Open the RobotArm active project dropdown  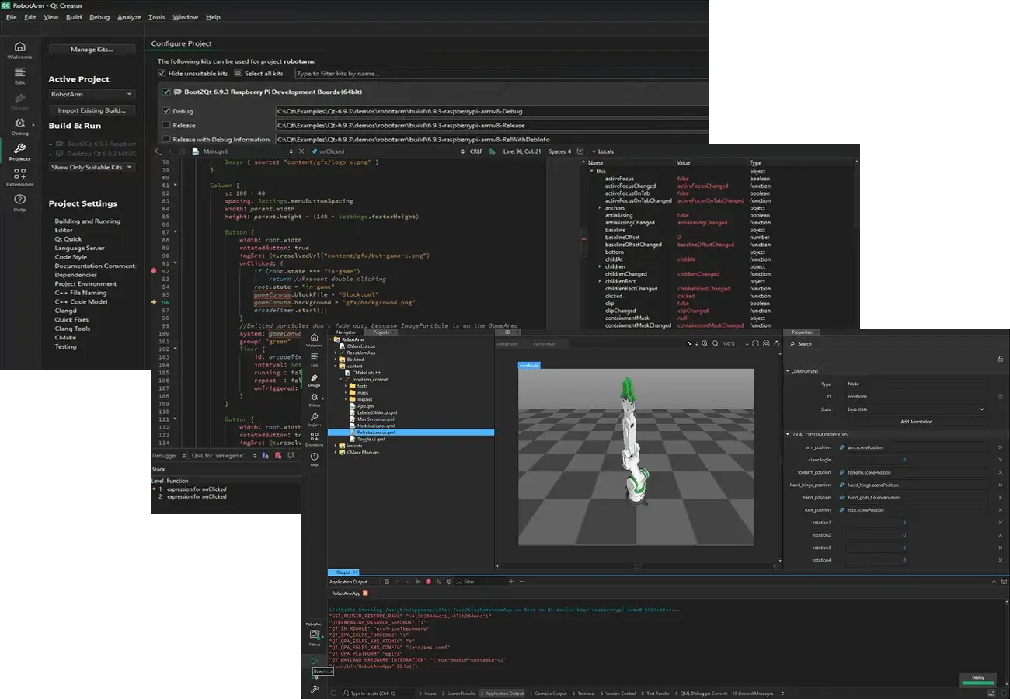pyautogui.click(x=92, y=95)
